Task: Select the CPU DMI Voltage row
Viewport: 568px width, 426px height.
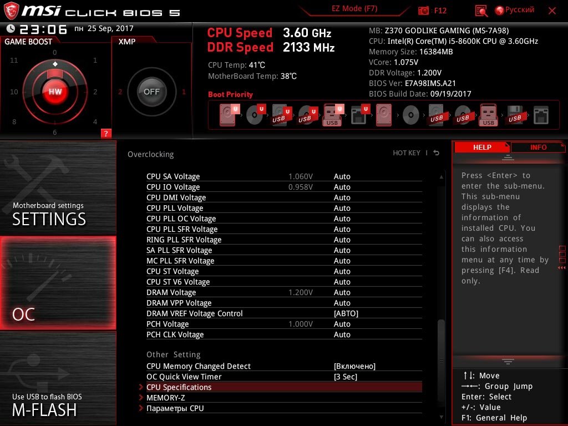Action: click(x=284, y=197)
